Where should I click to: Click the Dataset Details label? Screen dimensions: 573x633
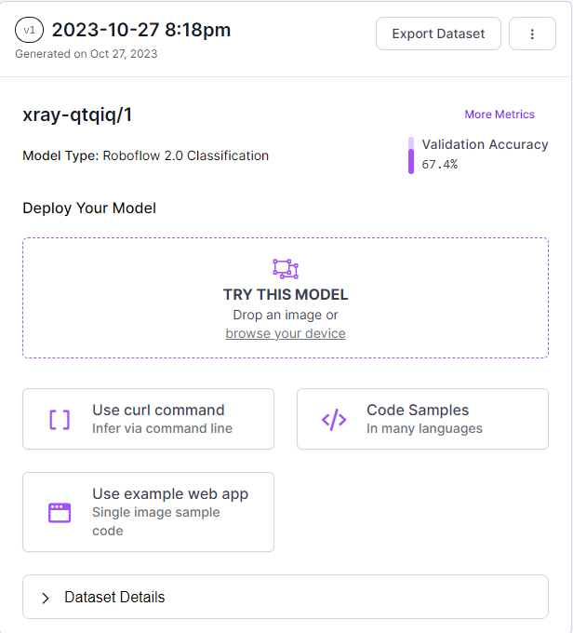(x=114, y=597)
